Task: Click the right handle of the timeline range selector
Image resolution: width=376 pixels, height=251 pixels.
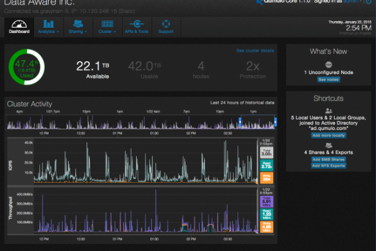Action: [x=276, y=122]
